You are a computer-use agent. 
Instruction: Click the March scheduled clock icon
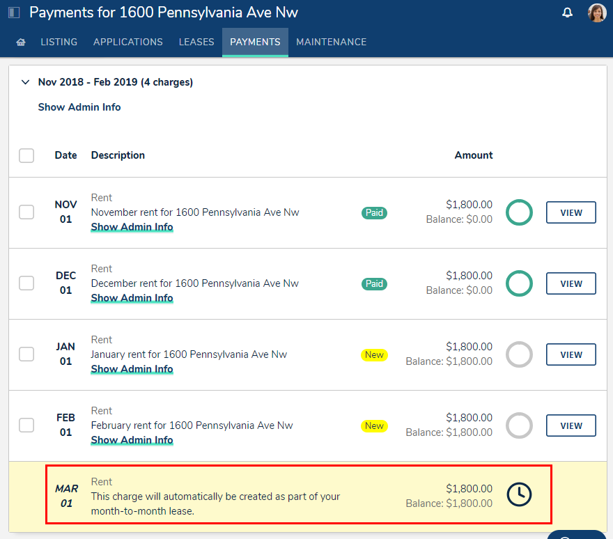click(x=519, y=494)
